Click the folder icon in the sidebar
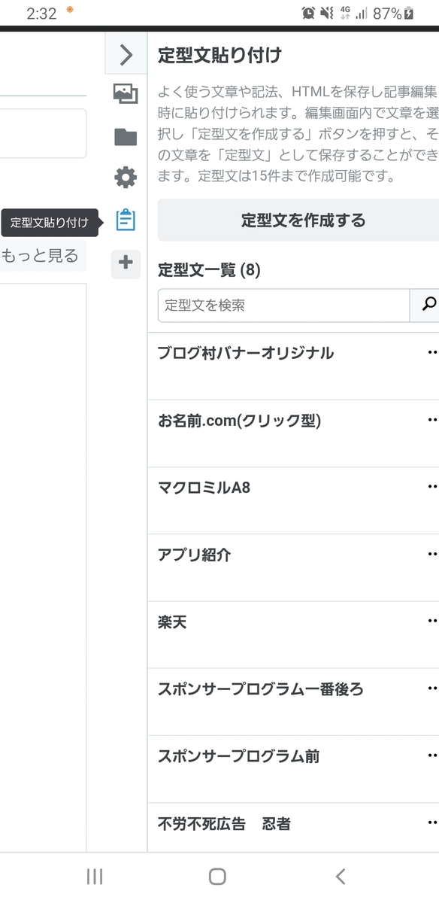This screenshot has height=903, width=439. pos(126,135)
